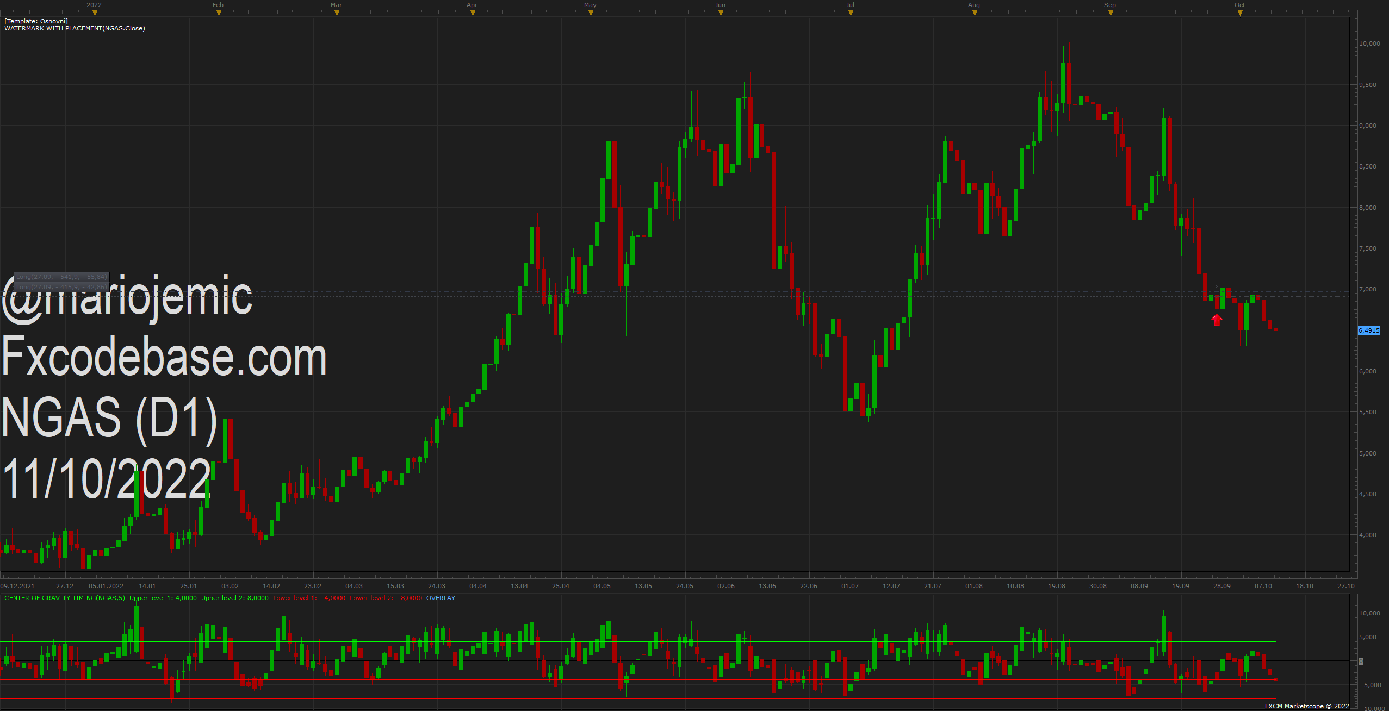Click the [Template: Osnovni] label
This screenshot has height=711, width=1389.
pyautogui.click(x=36, y=21)
